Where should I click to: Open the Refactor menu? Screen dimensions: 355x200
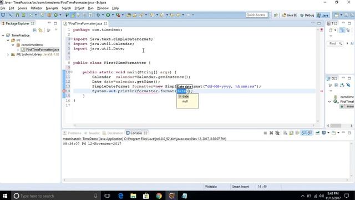(37, 8)
